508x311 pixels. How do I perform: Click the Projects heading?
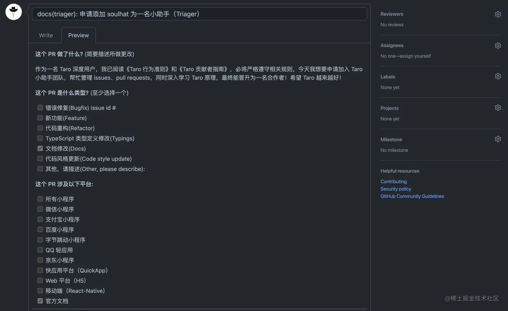(x=389, y=108)
